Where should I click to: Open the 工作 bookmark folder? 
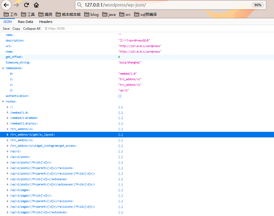point(11,15)
